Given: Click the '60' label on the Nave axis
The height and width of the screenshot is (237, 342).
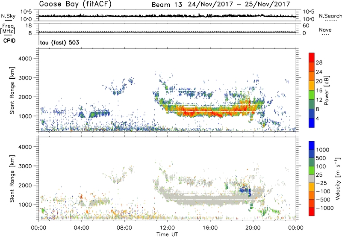Looking at the screenshot, I should click(x=306, y=26).
